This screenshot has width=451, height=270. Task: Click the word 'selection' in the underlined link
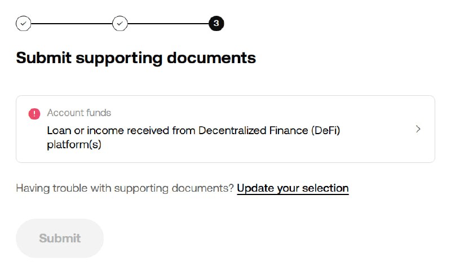325,188
